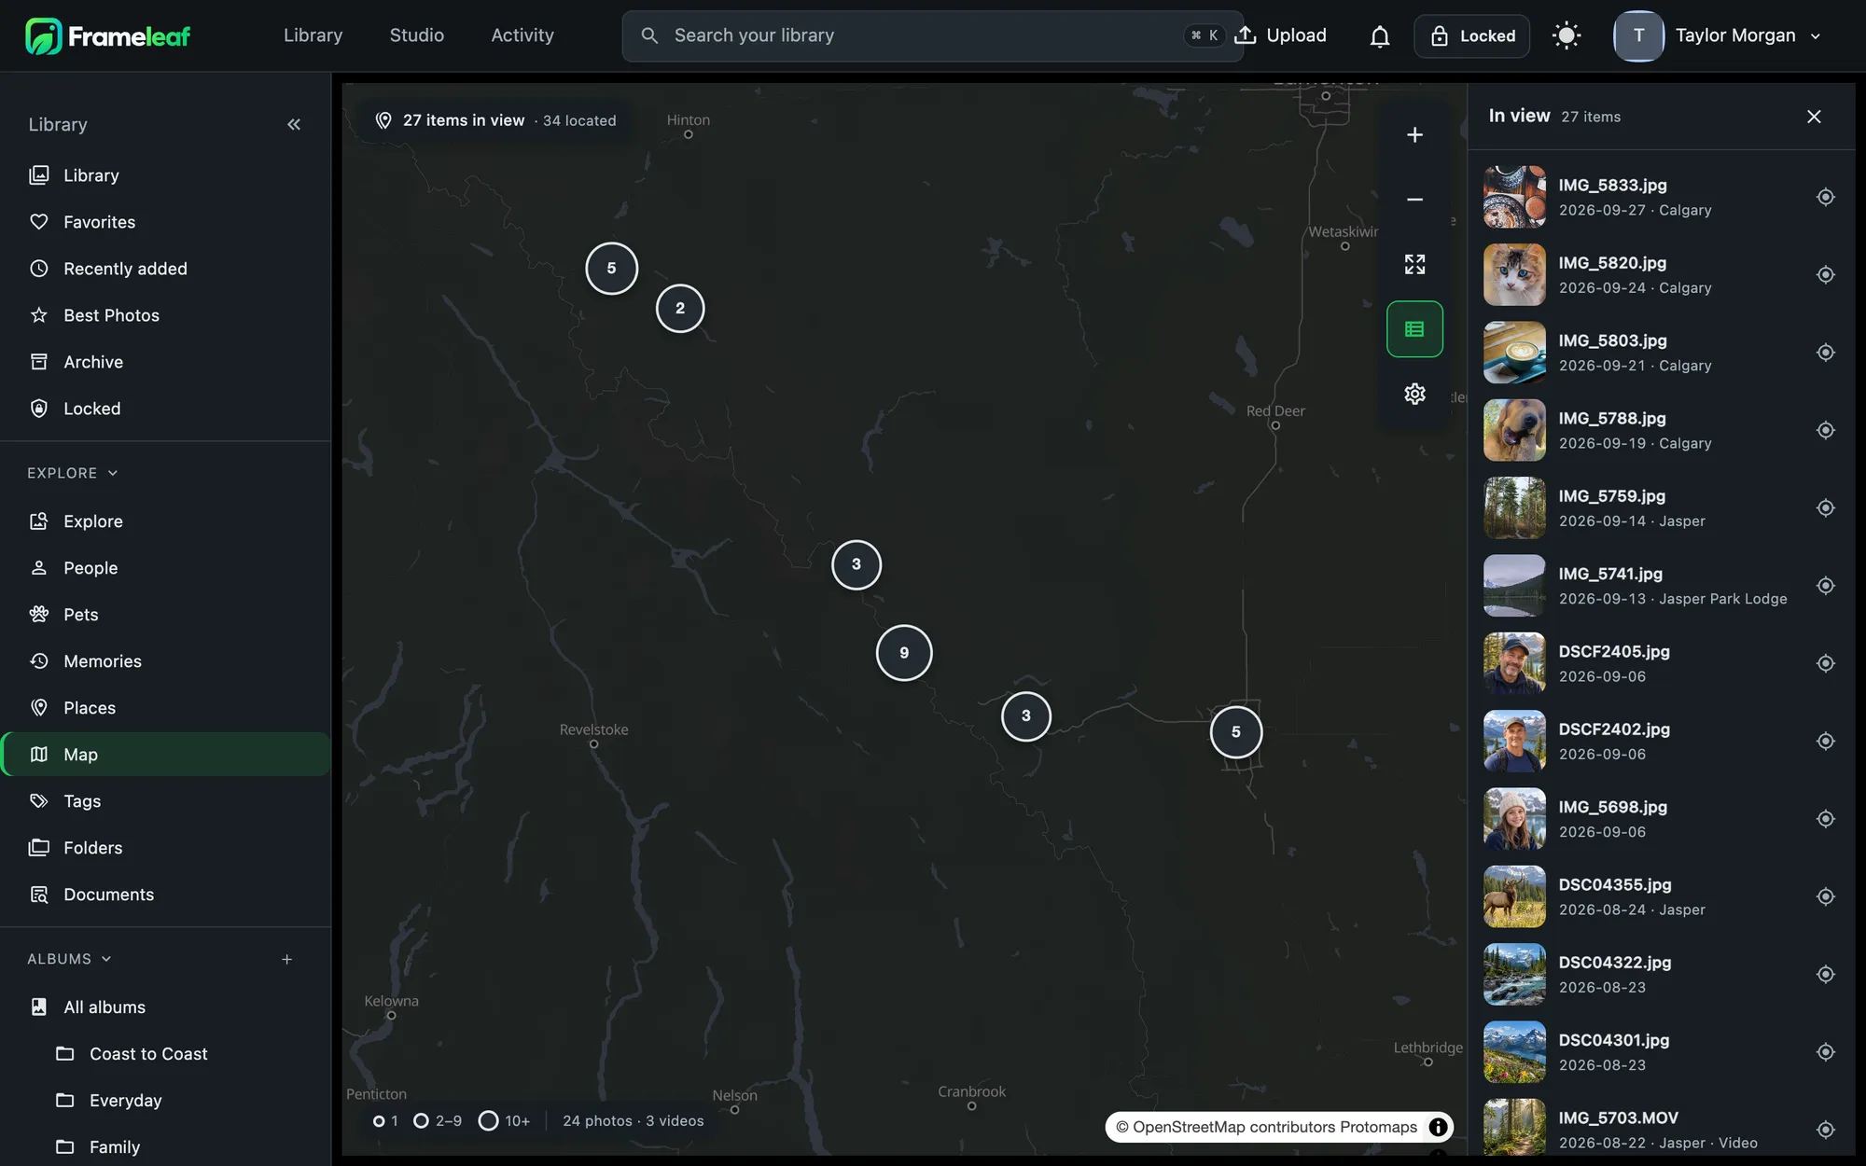Enter fullscreen map view

point(1414,264)
